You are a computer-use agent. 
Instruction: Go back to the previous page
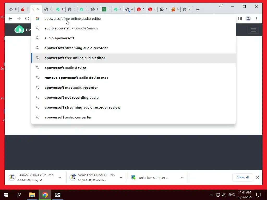click(10, 18)
